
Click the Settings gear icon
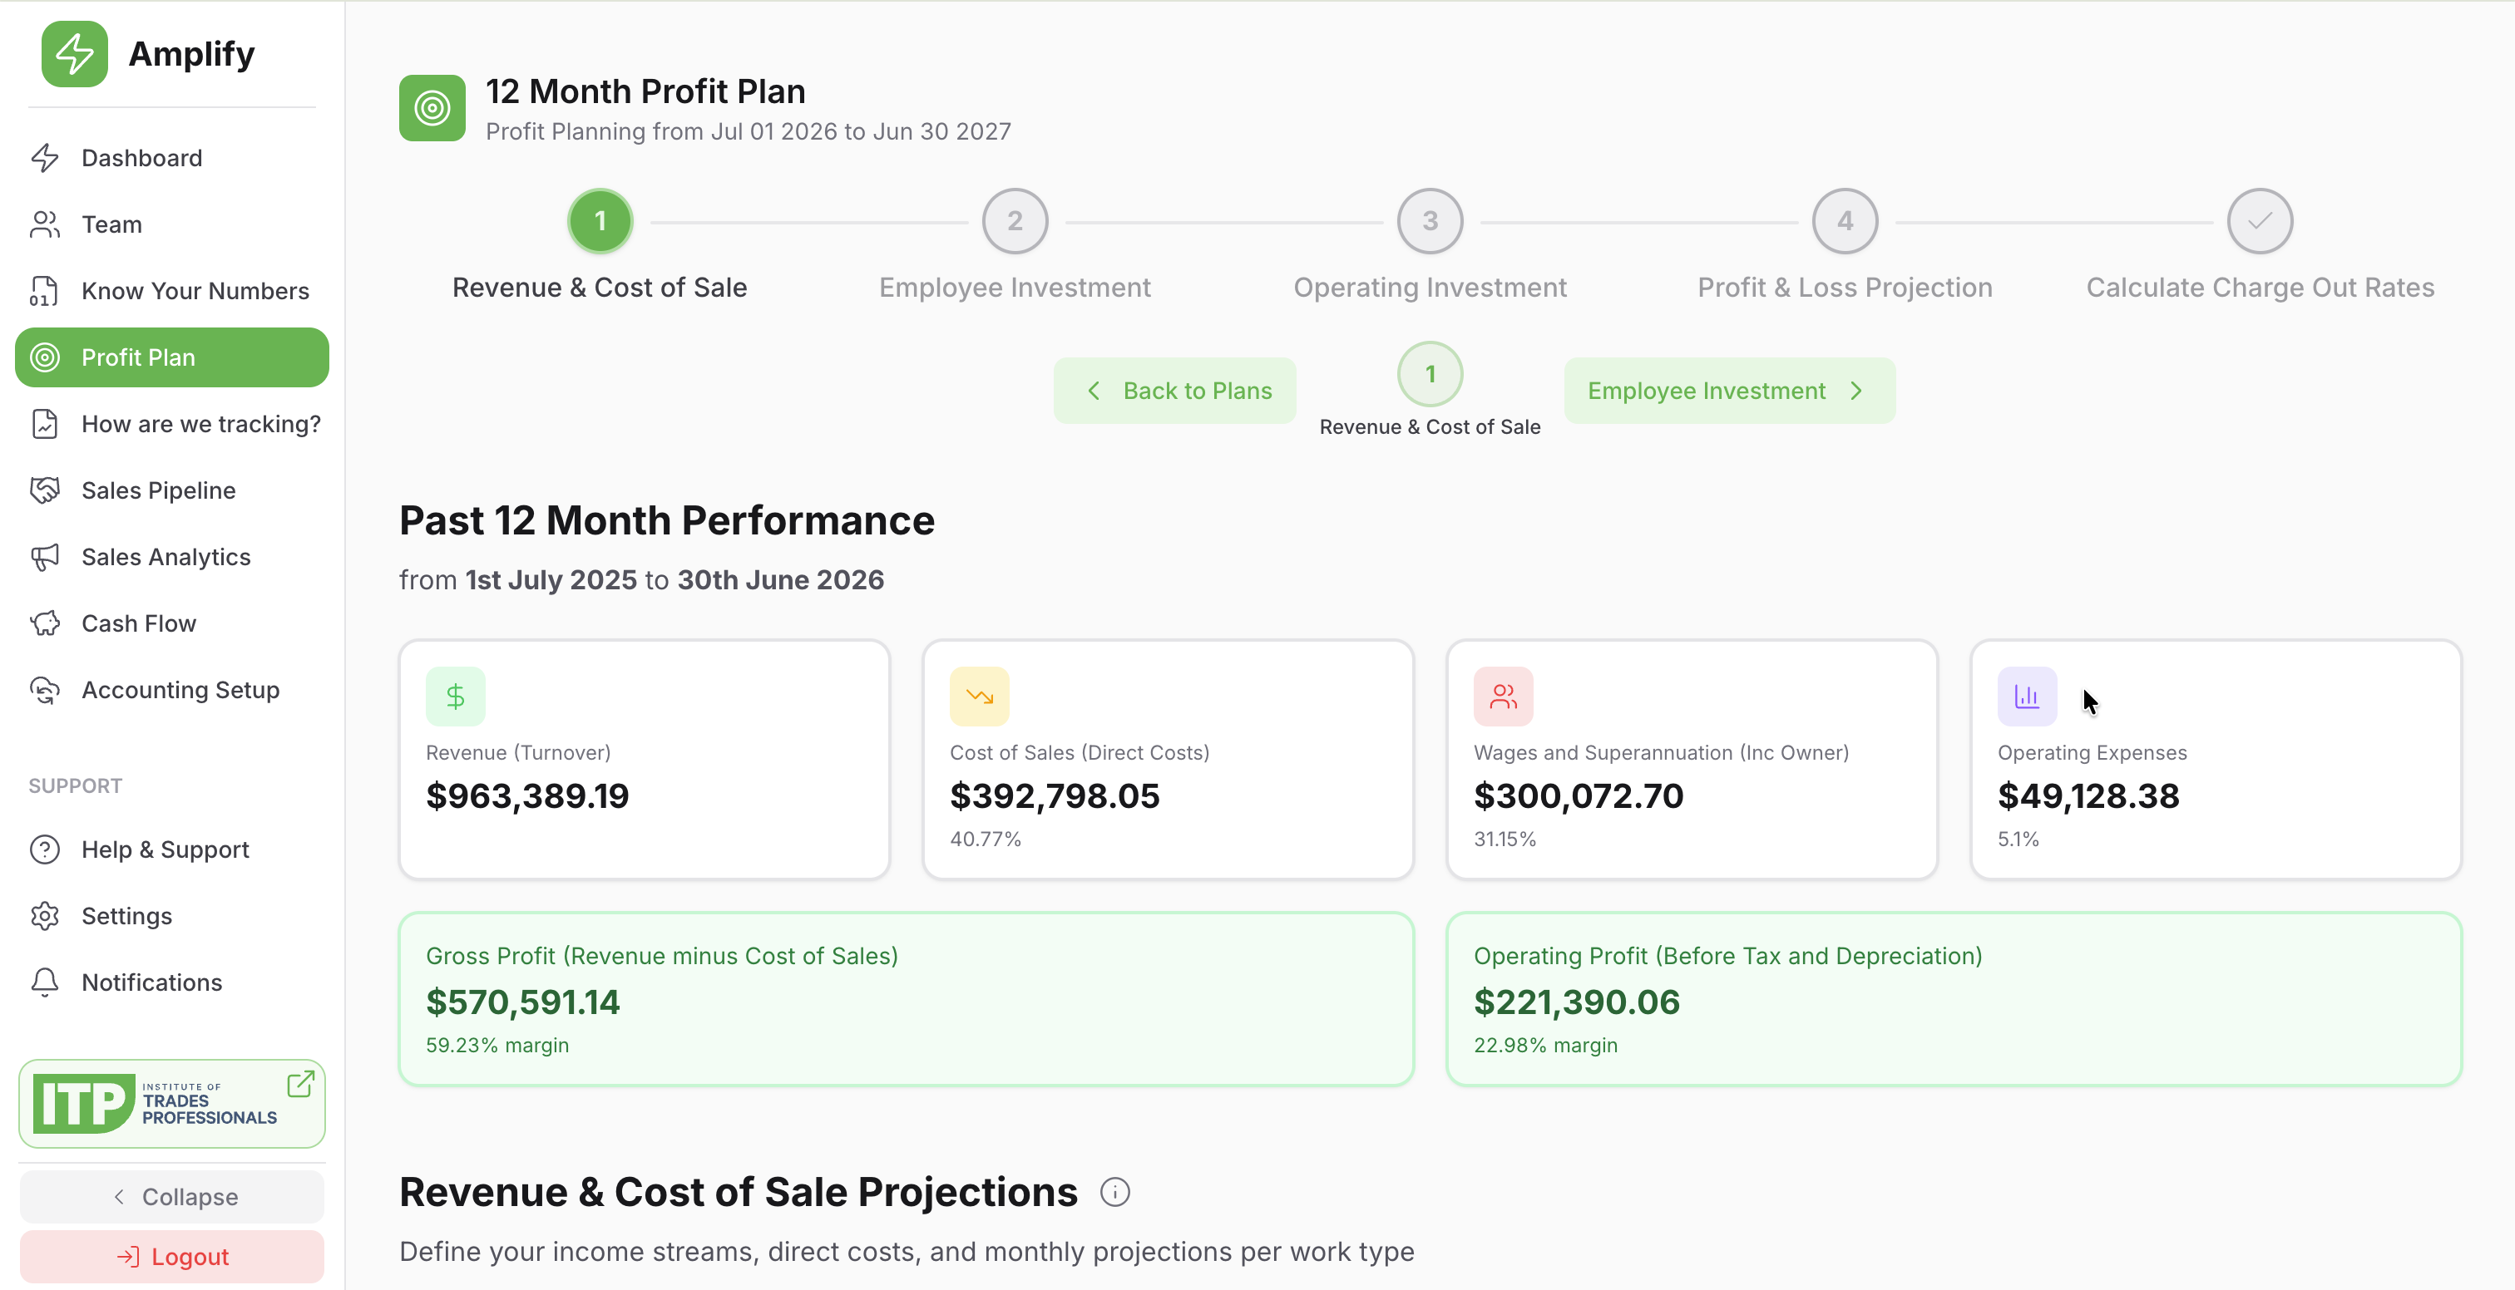tap(45, 916)
